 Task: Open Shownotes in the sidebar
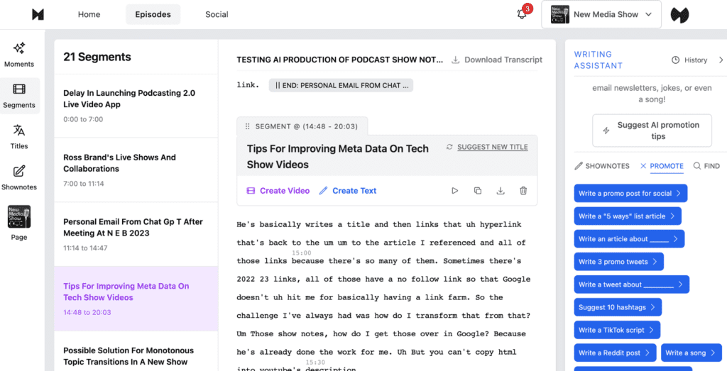point(19,178)
